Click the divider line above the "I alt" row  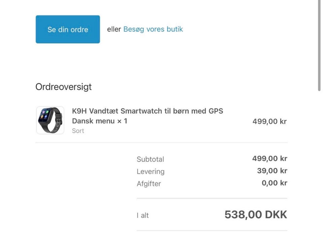pyautogui.click(x=212, y=199)
